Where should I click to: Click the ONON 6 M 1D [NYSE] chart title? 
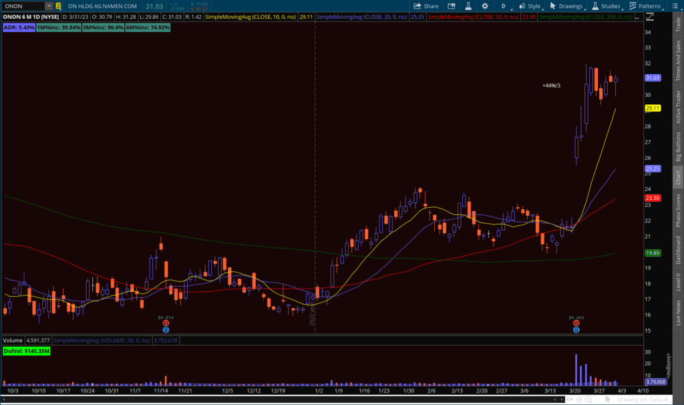pyautogui.click(x=31, y=17)
